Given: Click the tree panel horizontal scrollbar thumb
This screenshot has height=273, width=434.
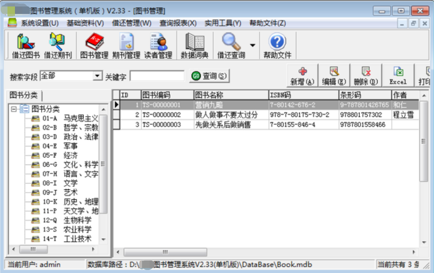Looking at the screenshot, I should (x=33, y=249).
